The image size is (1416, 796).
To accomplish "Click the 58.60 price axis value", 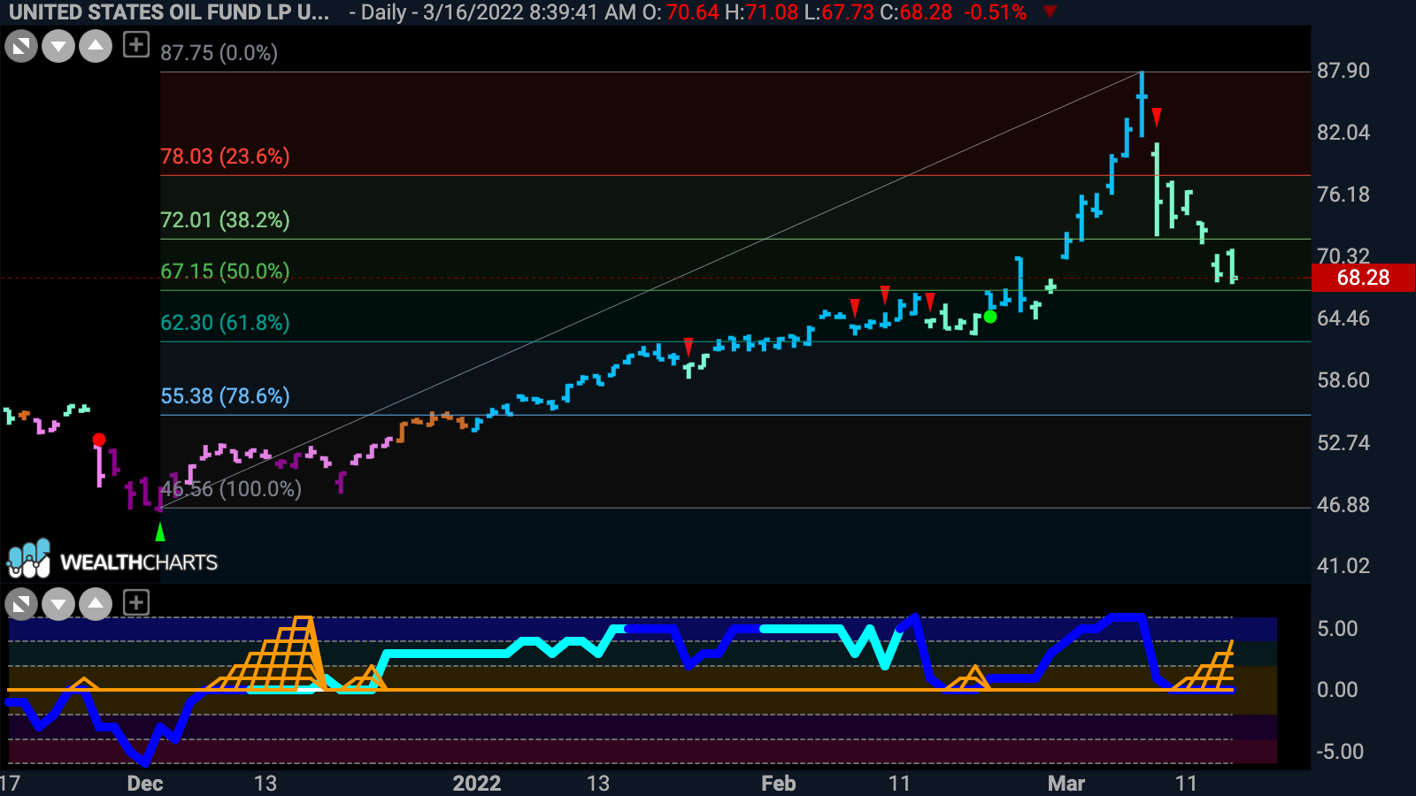I will pos(1343,380).
